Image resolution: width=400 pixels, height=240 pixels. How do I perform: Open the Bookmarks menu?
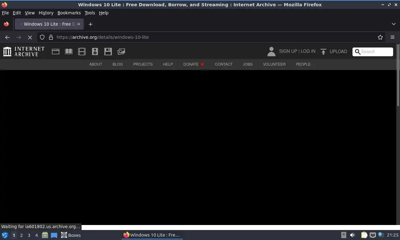[x=69, y=13]
